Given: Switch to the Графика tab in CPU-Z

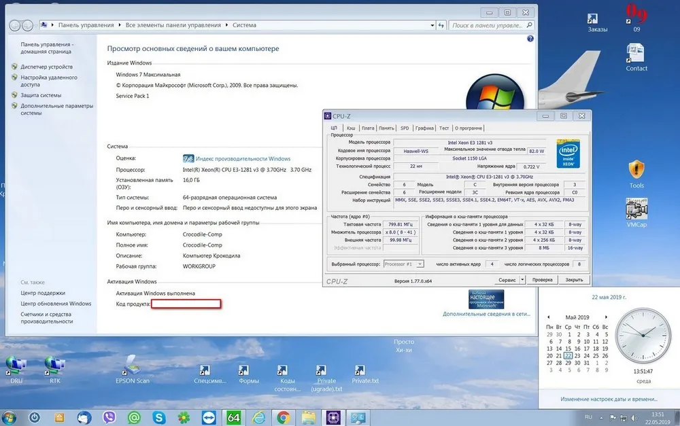Looking at the screenshot, I should [424, 128].
